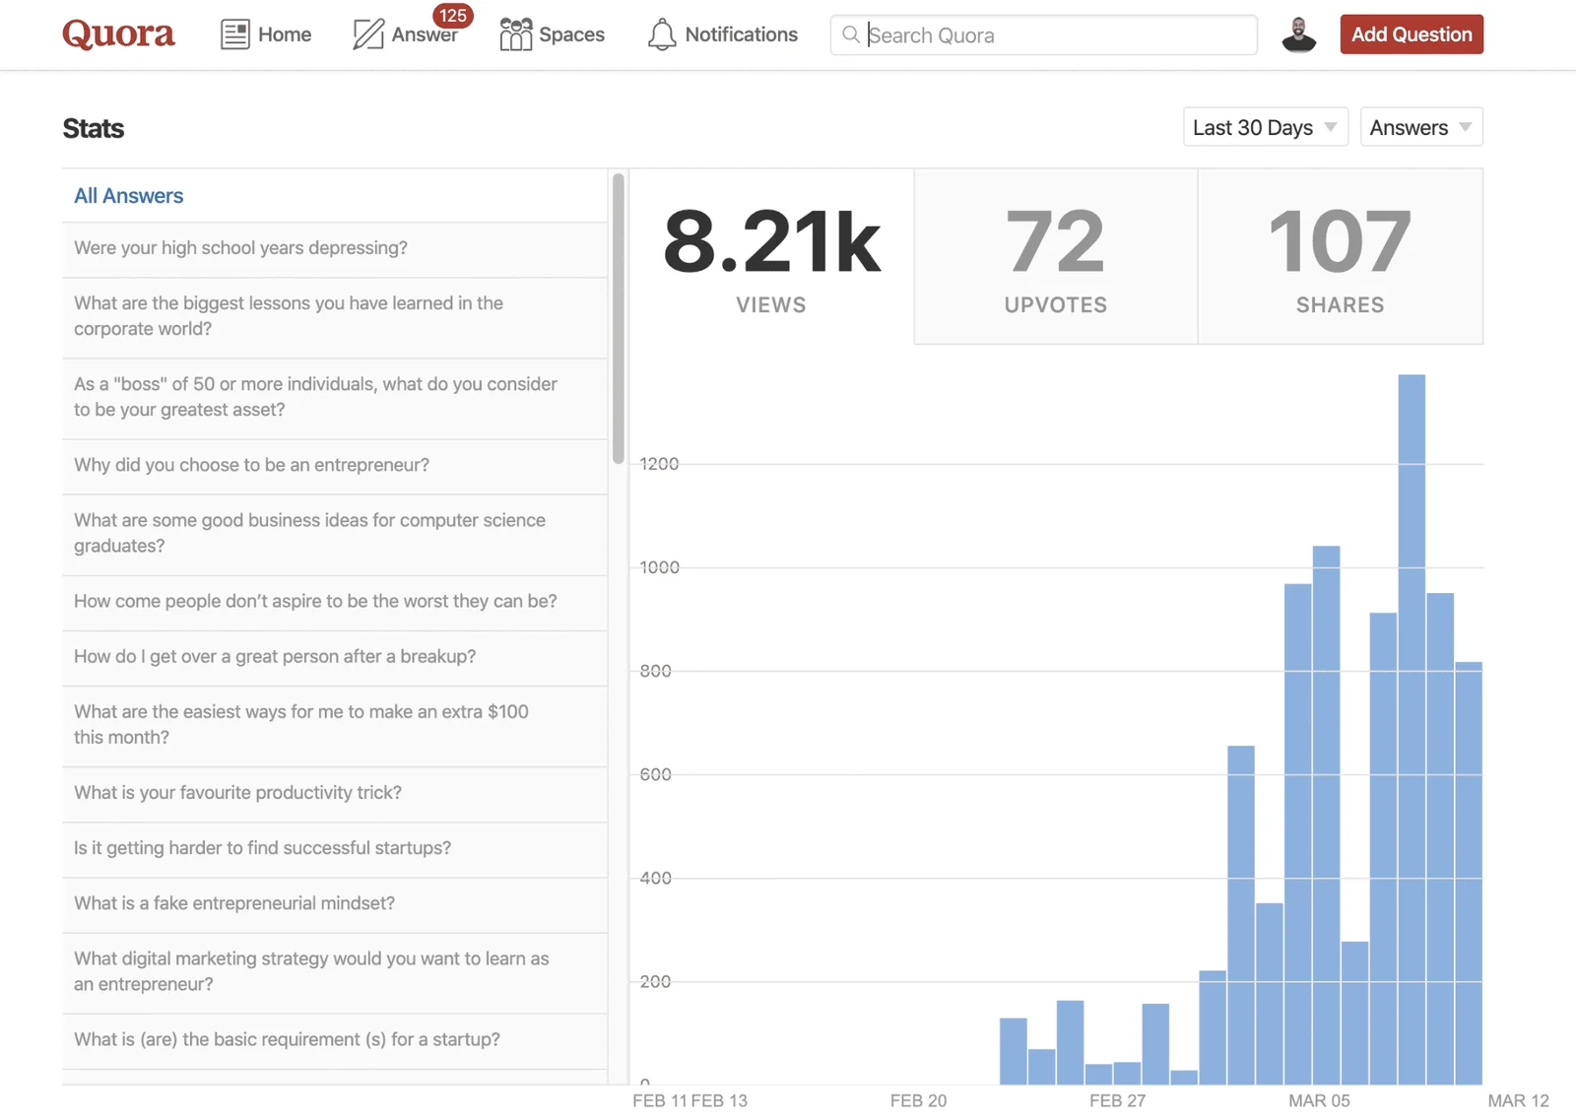
Task: Click the Search Quora field
Action: click(1044, 34)
